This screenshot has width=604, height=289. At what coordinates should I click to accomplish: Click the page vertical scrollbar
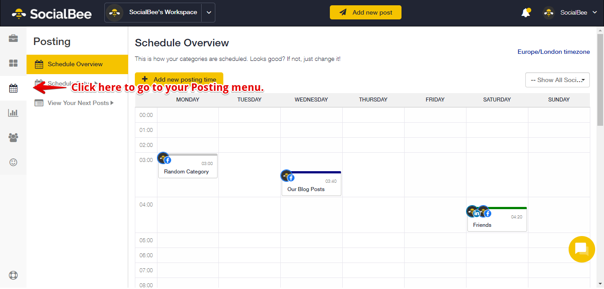[600, 79]
